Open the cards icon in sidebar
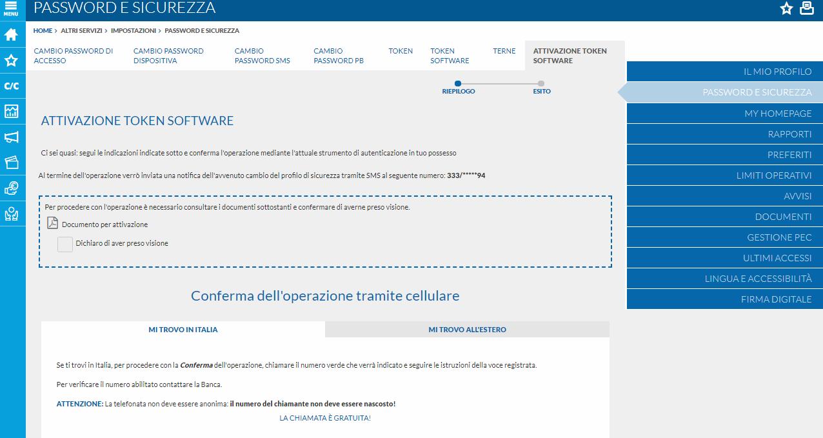The width and height of the screenshot is (823, 438). coord(12,162)
